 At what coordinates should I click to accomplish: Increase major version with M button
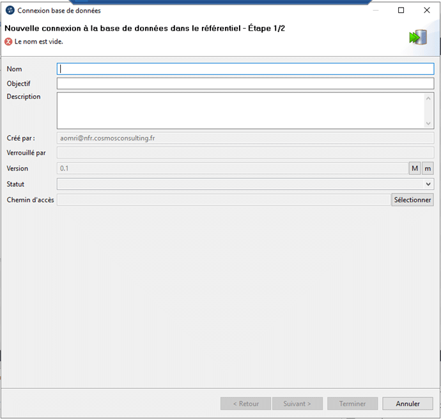(x=415, y=169)
